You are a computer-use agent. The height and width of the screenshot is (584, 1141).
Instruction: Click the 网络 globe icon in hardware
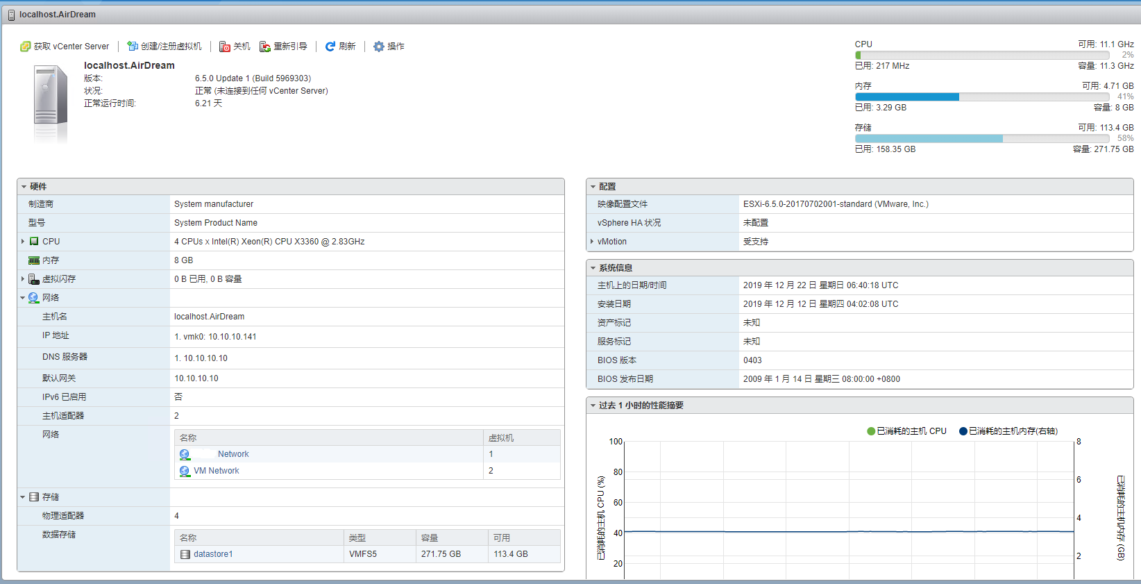click(x=33, y=298)
